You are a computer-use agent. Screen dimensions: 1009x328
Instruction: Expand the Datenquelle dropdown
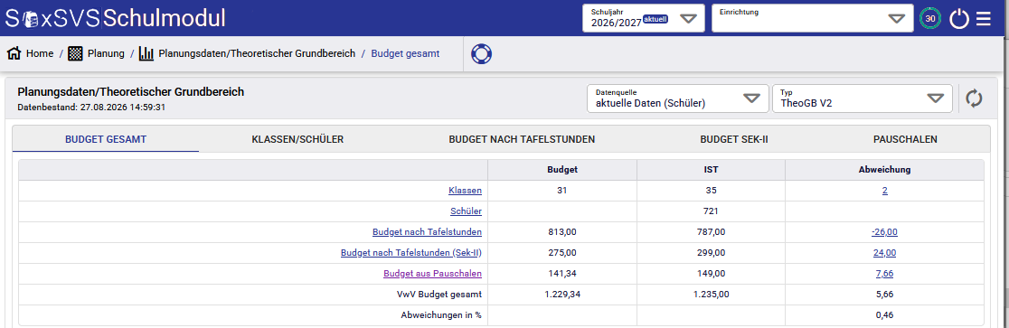point(677,98)
